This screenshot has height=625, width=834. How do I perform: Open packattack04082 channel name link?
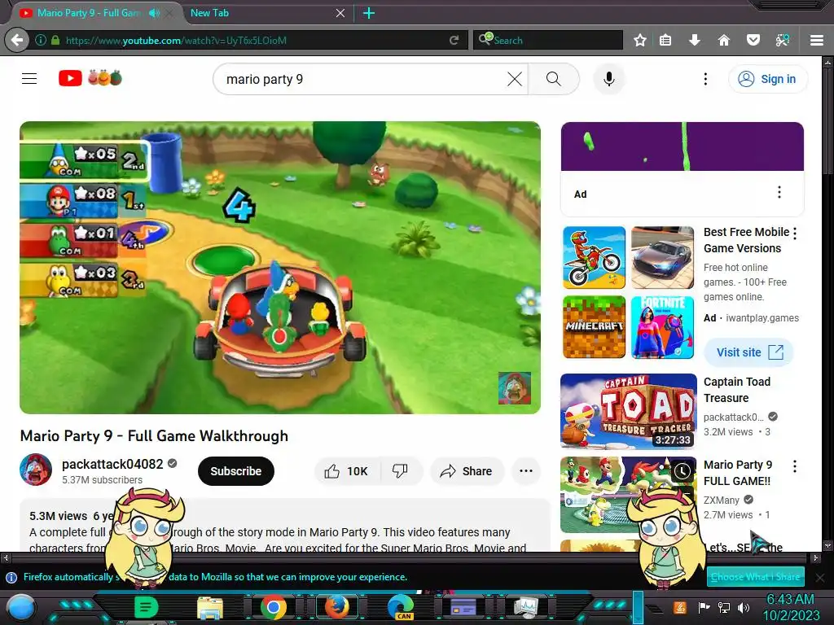tap(112, 464)
